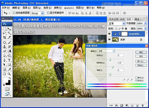The height and width of the screenshot is (108, 149).
Task: Open the Group dropdown in options bar
Action: point(37,13)
